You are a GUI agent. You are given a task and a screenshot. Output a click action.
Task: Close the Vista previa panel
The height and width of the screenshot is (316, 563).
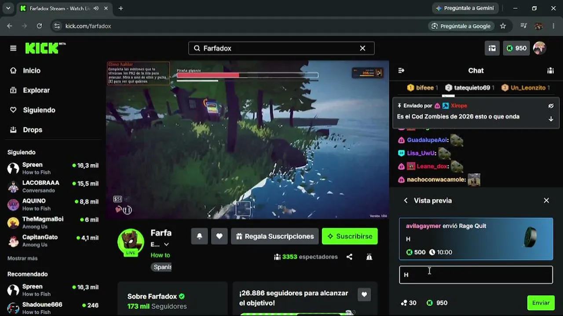tap(546, 201)
